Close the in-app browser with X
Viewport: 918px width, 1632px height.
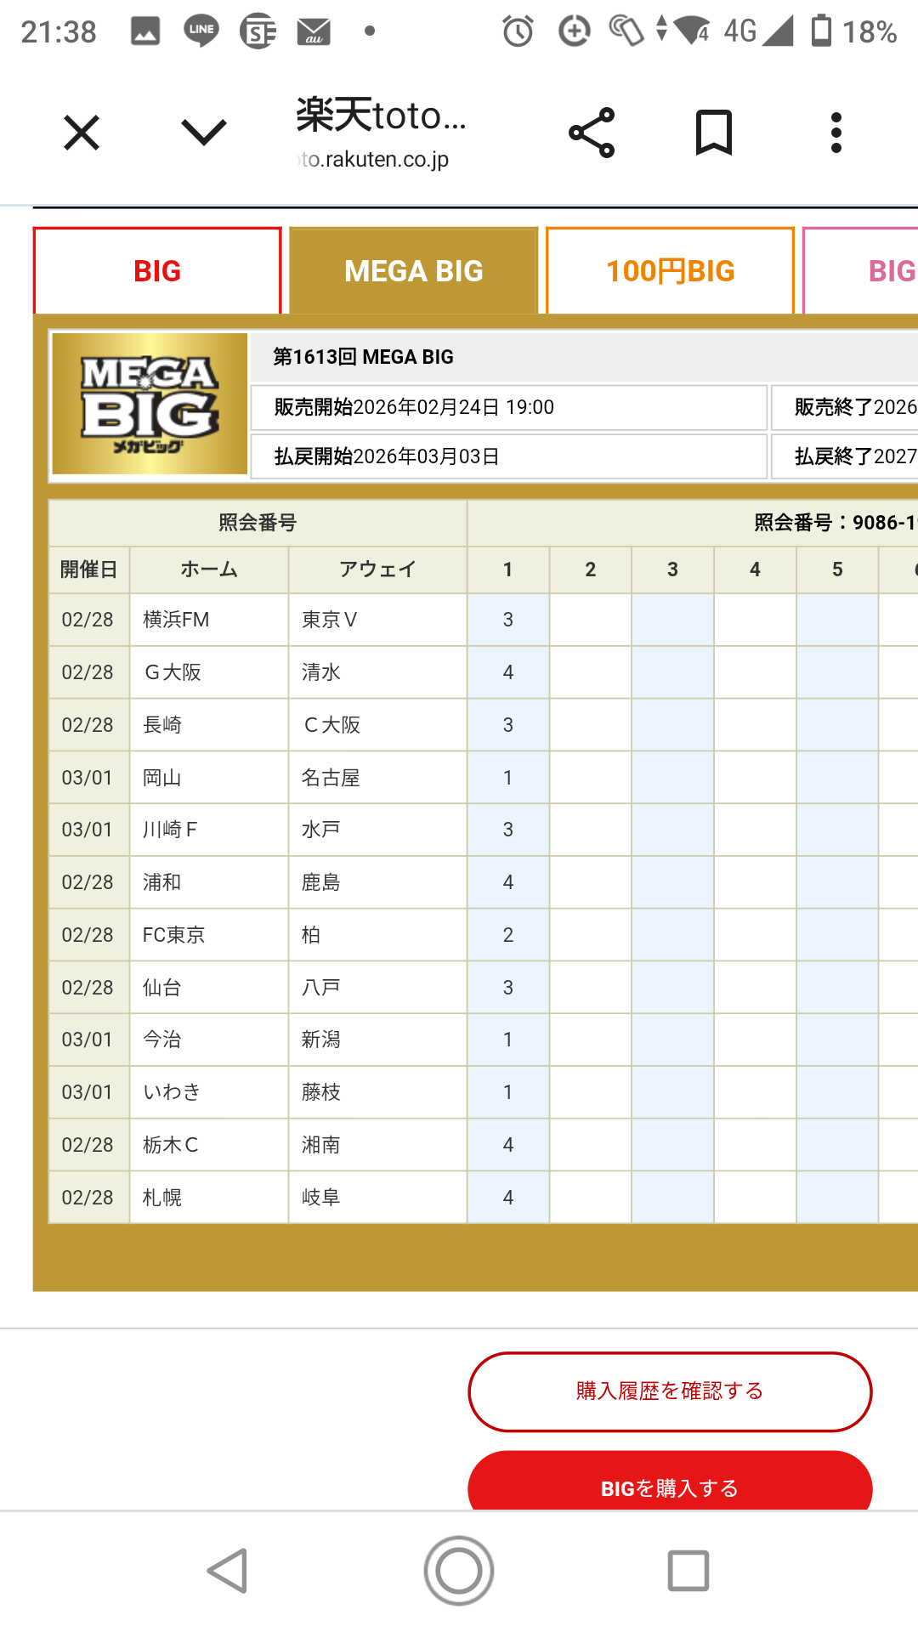click(82, 133)
